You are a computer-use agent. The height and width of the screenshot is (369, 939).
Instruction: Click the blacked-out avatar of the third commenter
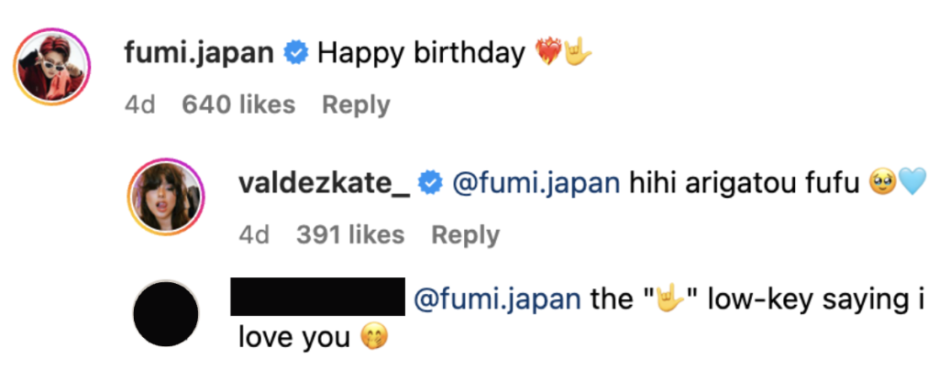(167, 314)
